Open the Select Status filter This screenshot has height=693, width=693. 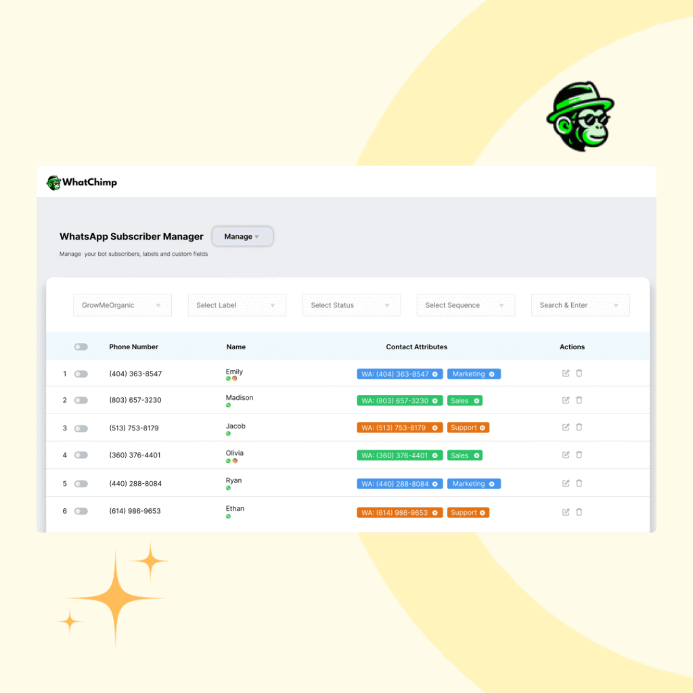[x=351, y=305]
